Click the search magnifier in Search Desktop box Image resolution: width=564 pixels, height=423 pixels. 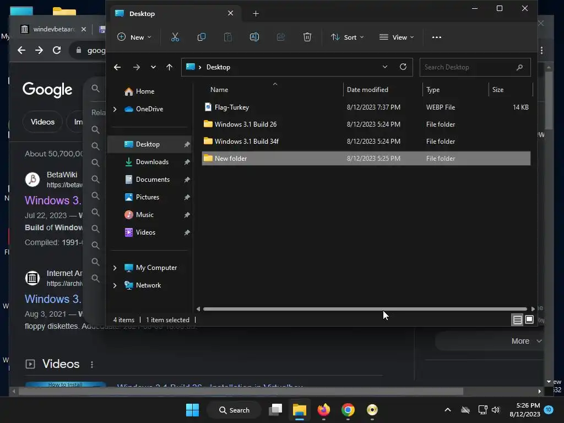(519, 67)
